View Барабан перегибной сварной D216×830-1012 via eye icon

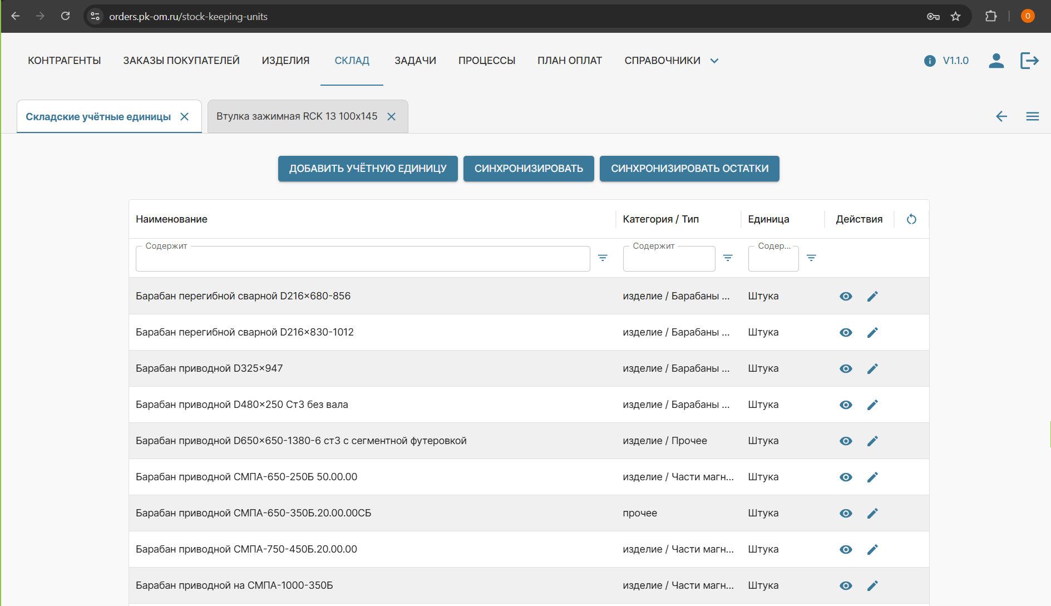845,332
